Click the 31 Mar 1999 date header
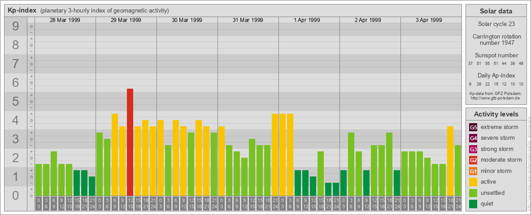The height and width of the screenshot is (215, 531). point(248,20)
